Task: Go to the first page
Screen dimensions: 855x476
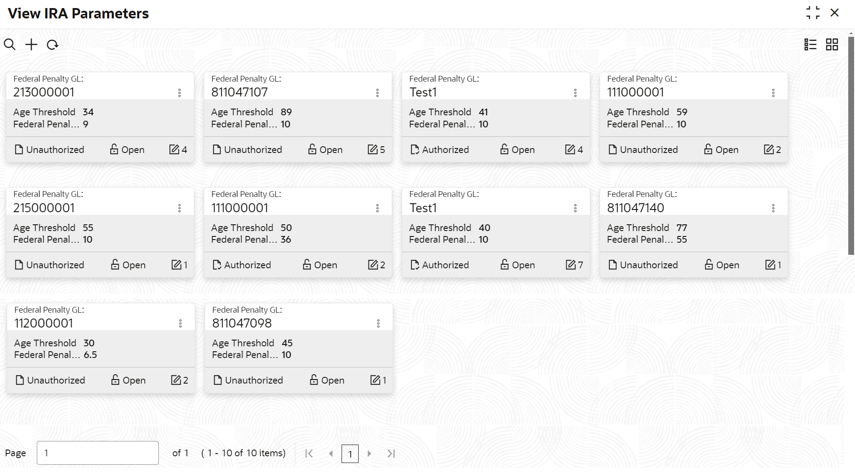Action: (x=309, y=454)
